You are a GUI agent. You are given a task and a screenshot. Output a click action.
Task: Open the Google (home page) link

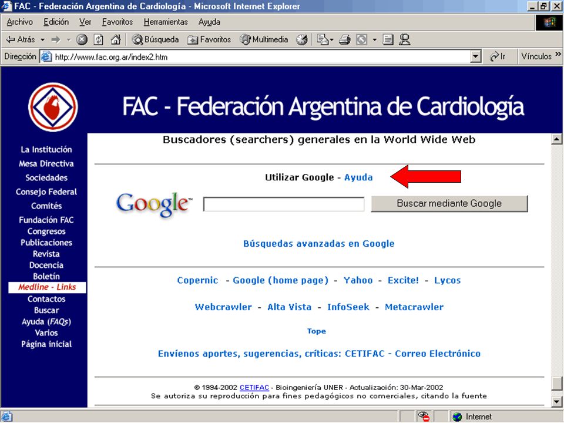281,280
